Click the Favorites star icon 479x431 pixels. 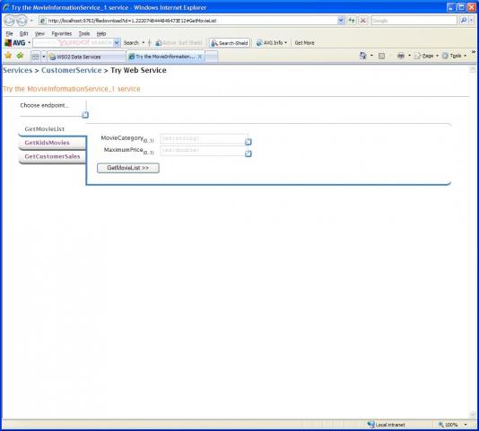click(8, 56)
